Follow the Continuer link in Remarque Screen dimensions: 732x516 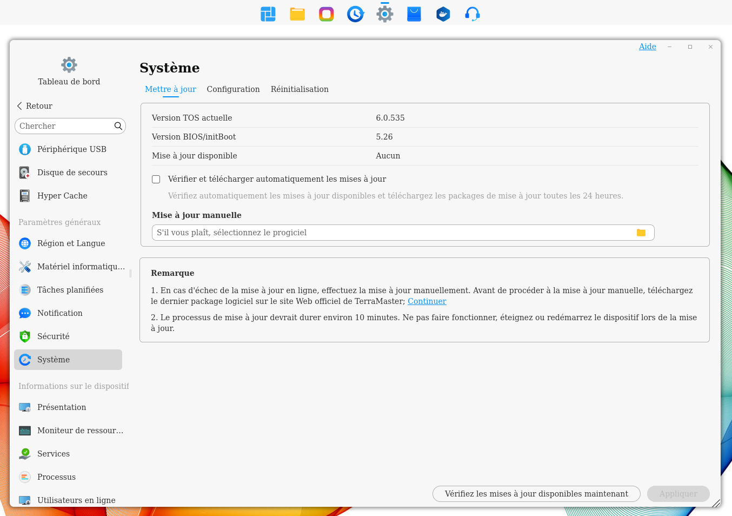click(x=427, y=301)
